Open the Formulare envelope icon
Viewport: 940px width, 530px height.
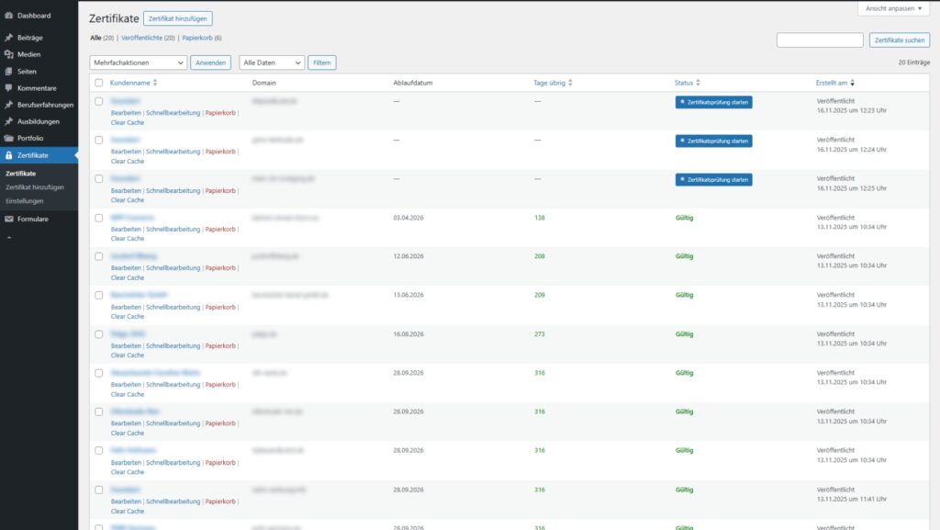8,219
